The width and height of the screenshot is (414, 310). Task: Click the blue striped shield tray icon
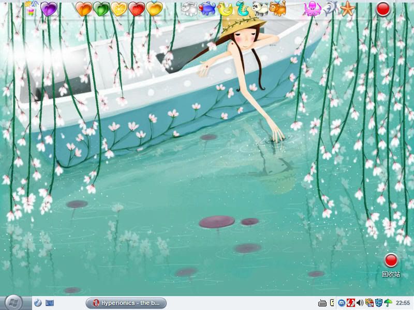pos(379,303)
